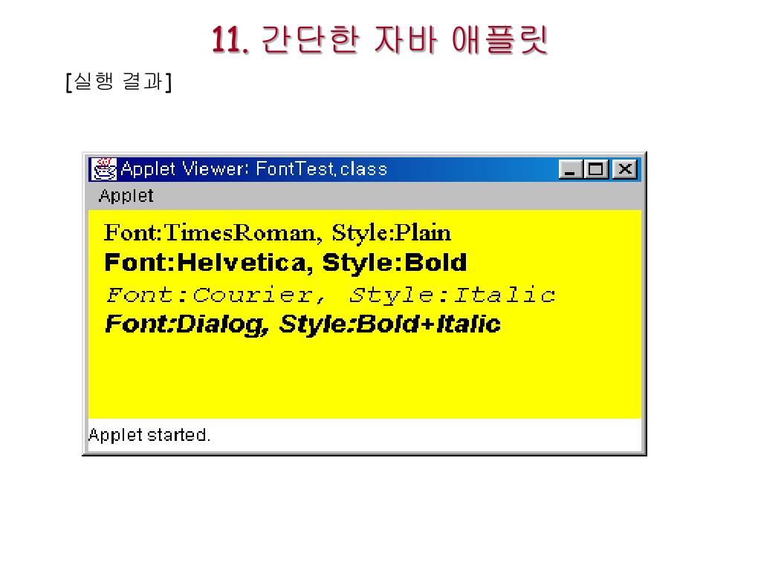Click the 'Font:TimesRoman, Style:Plain' text line

click(278, 233)
